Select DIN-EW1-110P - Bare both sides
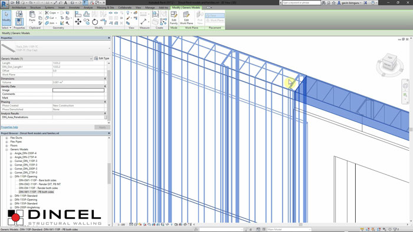Screen dimensions: 413x232 [x=37, y=181]
